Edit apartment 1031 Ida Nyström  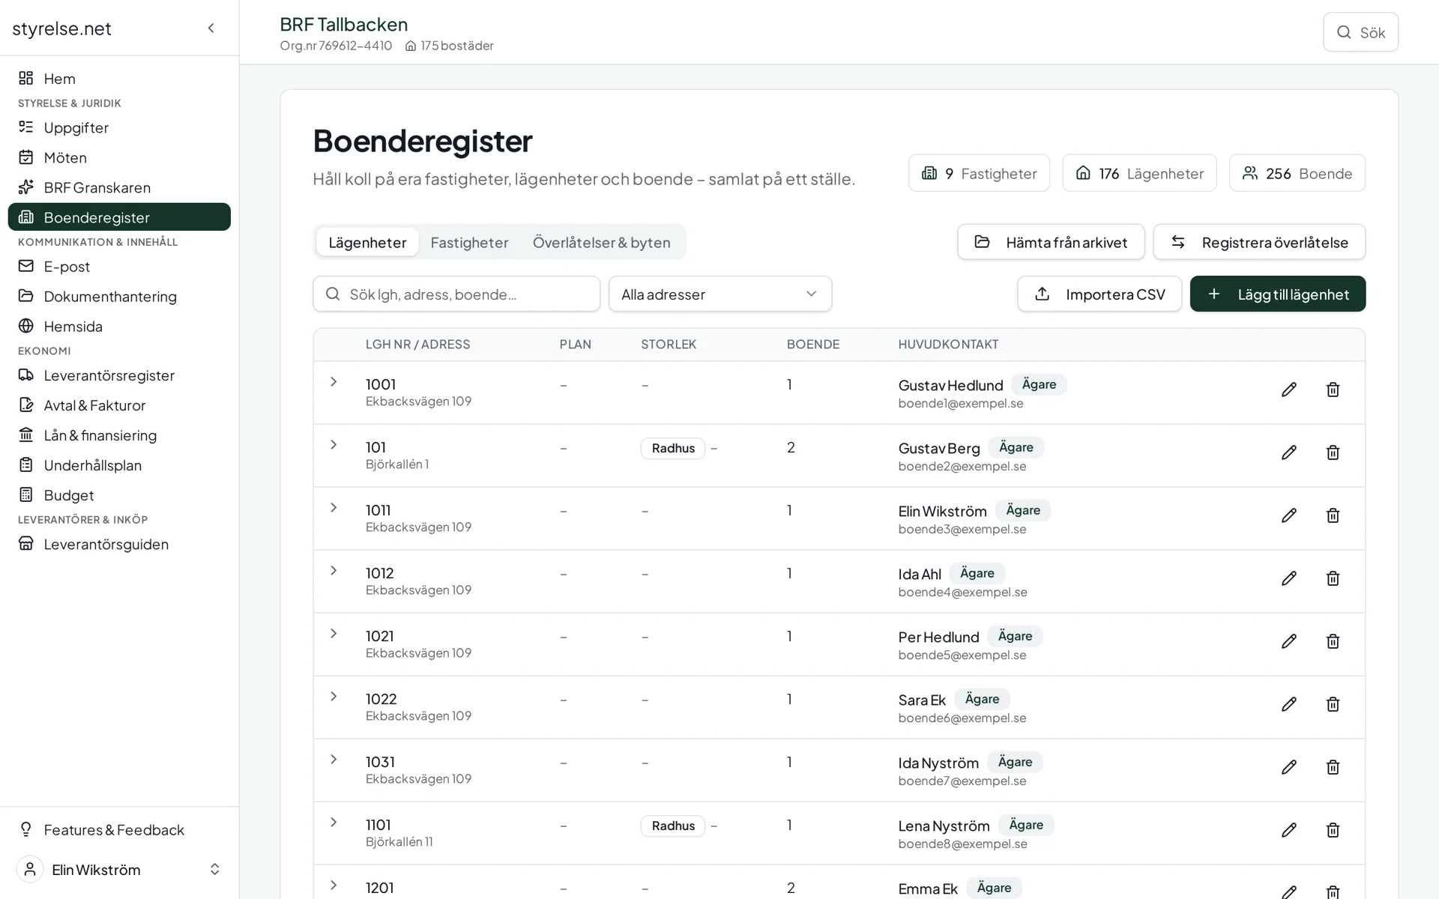1288,767
